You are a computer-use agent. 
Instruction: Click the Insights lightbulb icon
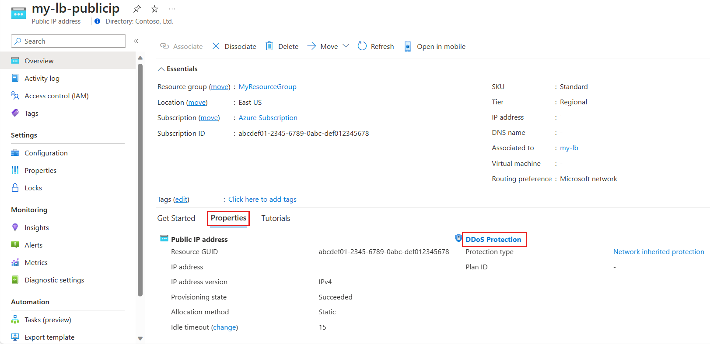pyautogui.click(x=15, y=227)
